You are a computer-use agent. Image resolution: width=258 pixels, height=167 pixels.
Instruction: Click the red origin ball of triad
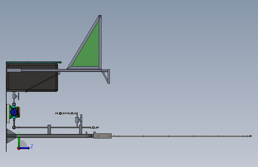[x=18, y=148]
